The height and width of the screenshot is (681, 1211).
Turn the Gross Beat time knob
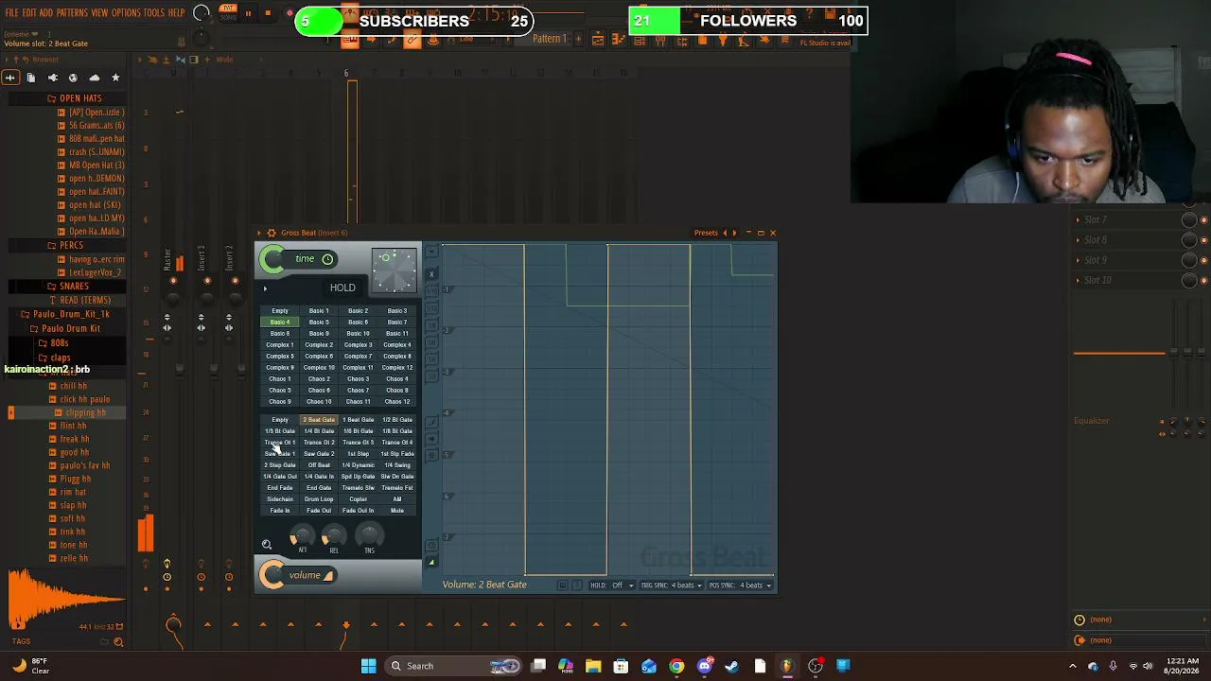272,259
